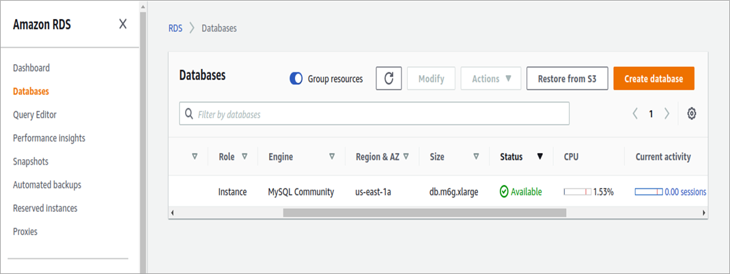
Task: Click the Current activity column header
Action: click(x=663, y=156)
